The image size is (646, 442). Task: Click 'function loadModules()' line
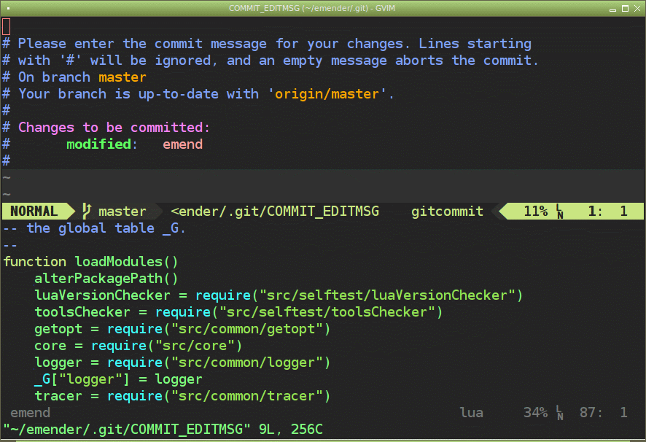coord(90,262)
